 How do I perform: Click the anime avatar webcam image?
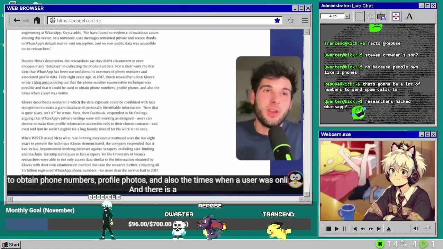378,181
